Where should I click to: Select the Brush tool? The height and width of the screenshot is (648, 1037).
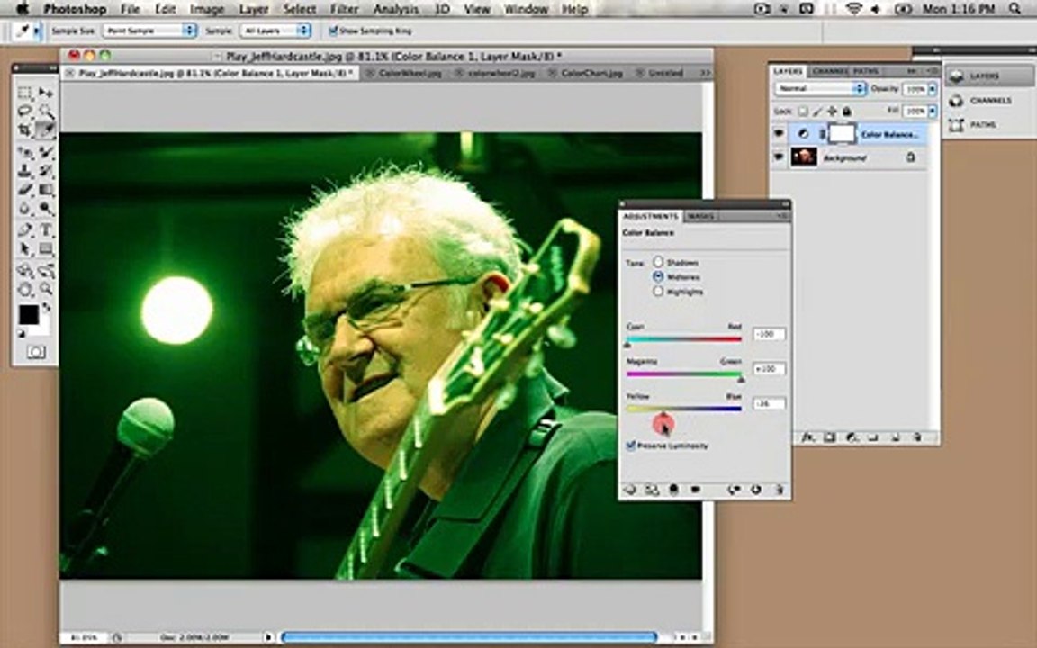pyautogui.click(x=45, y=152)
